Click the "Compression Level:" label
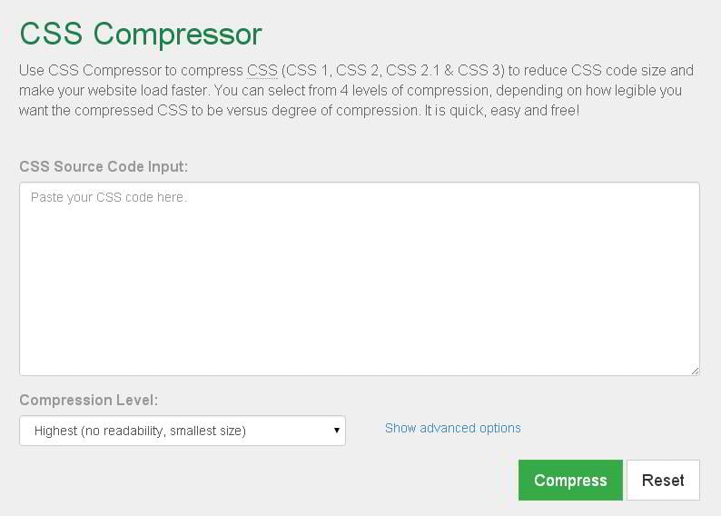The width and height of the screenshot is (721, 516). pyautogui.click(x=89, y=401)
